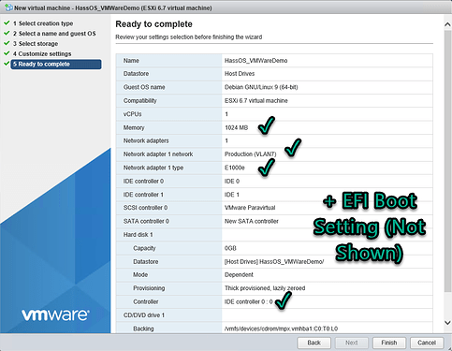Click the Back button
Image resolution: width=452 pixels, height=351 pixels.
pyautogui.click(x=313, y=343)
